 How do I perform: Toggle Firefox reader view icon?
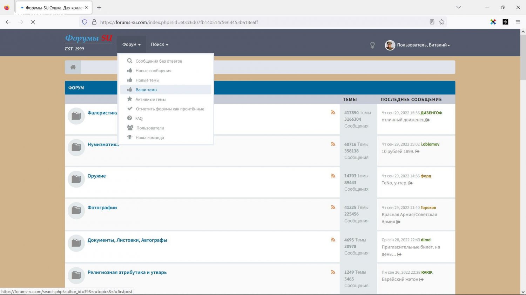click(432, 22)
